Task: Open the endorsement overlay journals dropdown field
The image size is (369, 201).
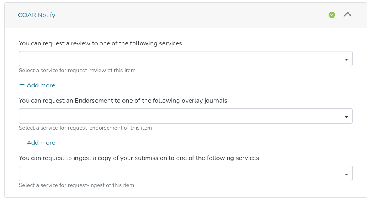Action: (x=181, y=116)
